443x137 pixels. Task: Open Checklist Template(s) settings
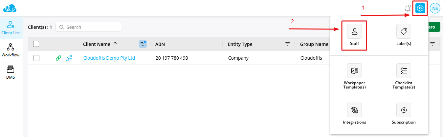tap(404, 76)
